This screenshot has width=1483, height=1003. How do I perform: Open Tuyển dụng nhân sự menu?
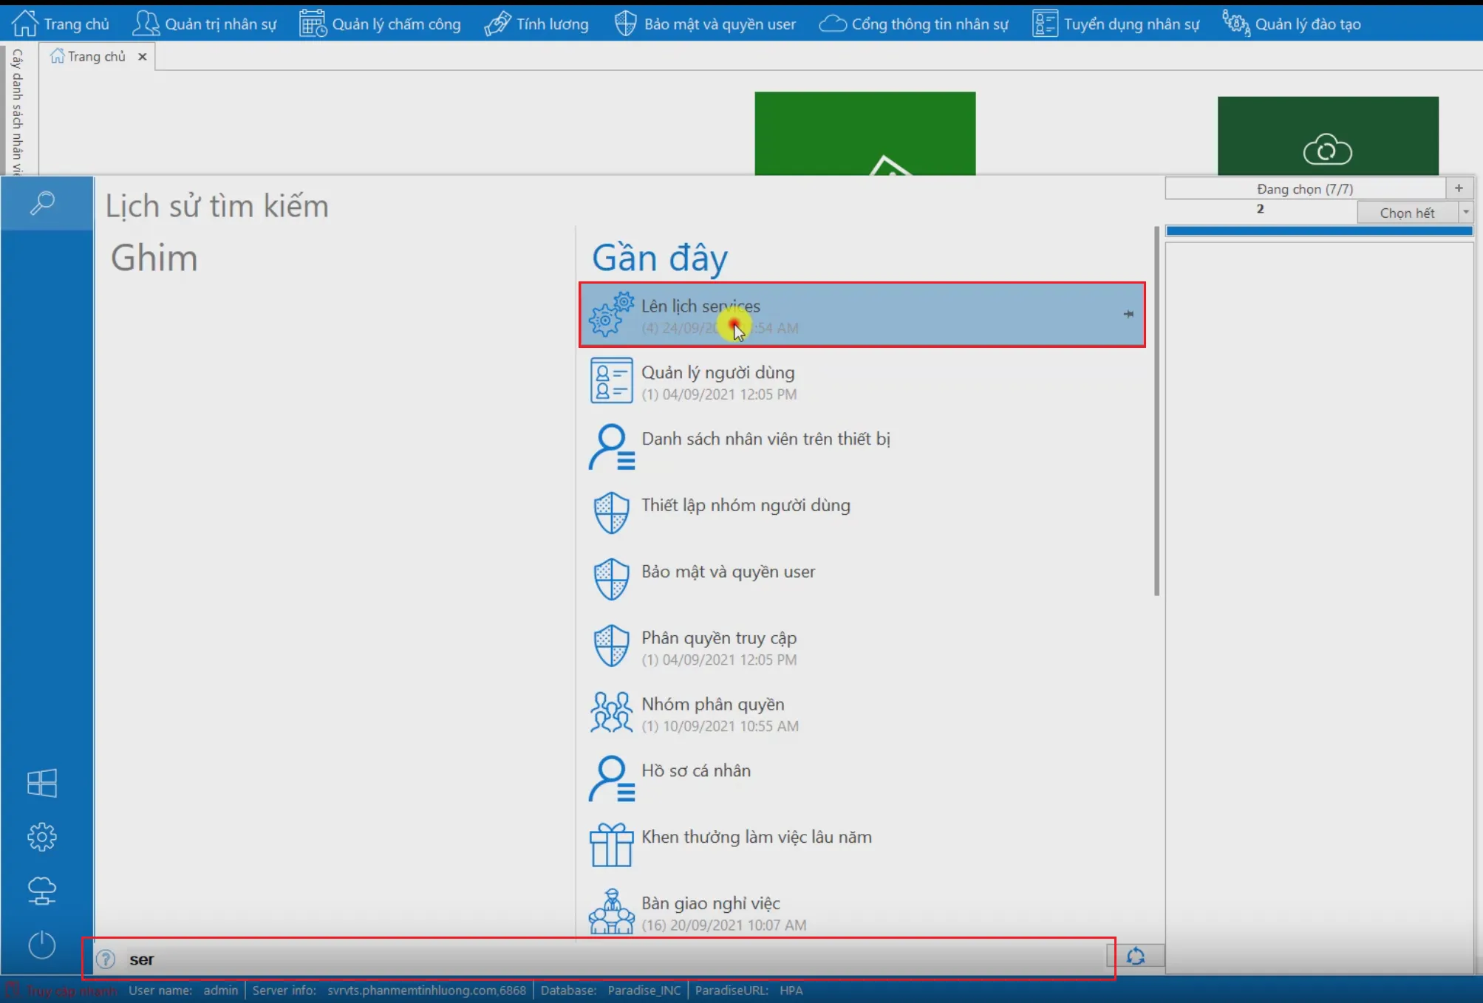[1116, 24]
